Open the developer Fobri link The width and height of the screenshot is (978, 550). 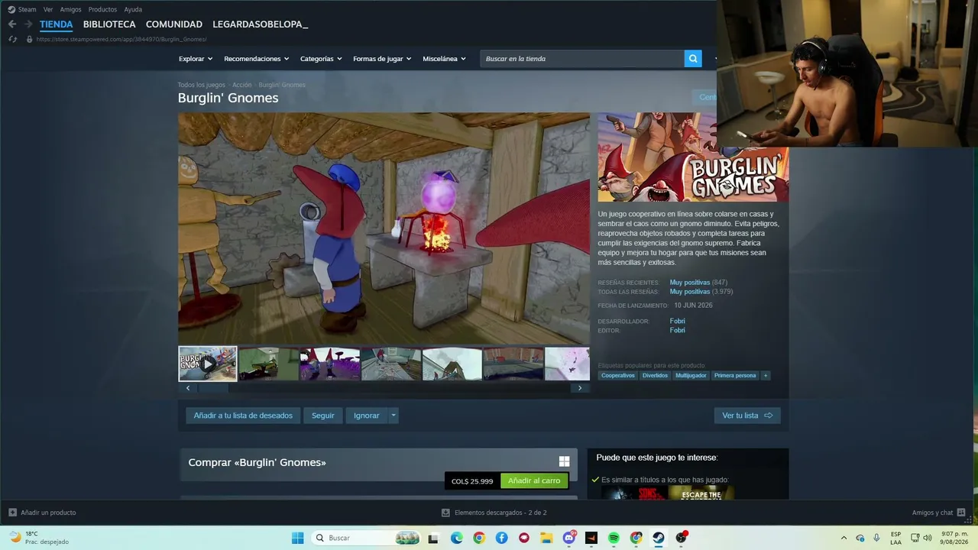[677, 322]
